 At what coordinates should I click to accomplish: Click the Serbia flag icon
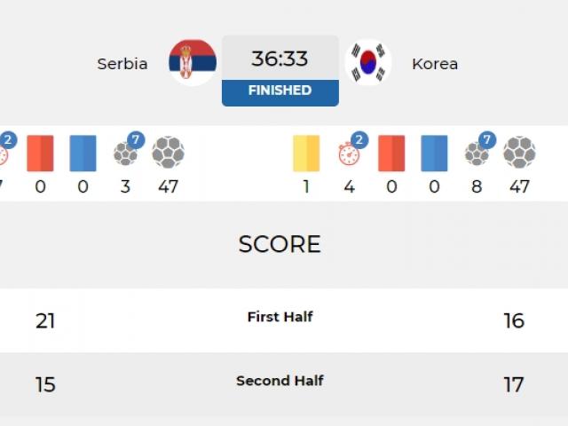pyautogui.click(x=193, y=62)
